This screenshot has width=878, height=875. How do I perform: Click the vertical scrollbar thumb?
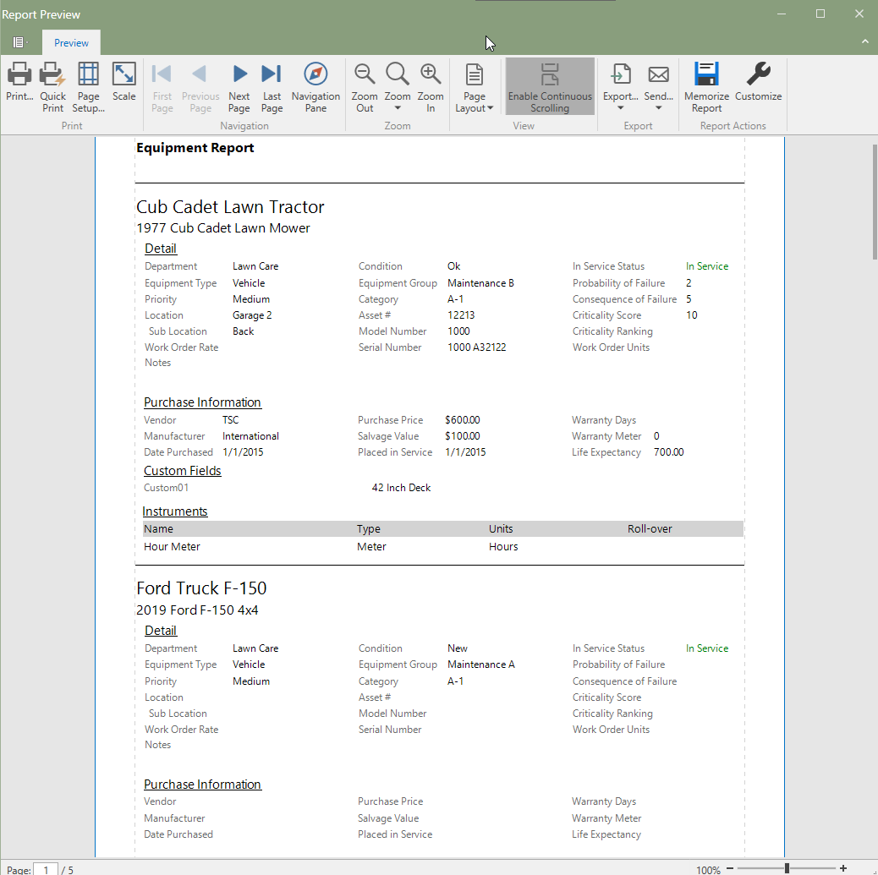[x=874, y=201]
